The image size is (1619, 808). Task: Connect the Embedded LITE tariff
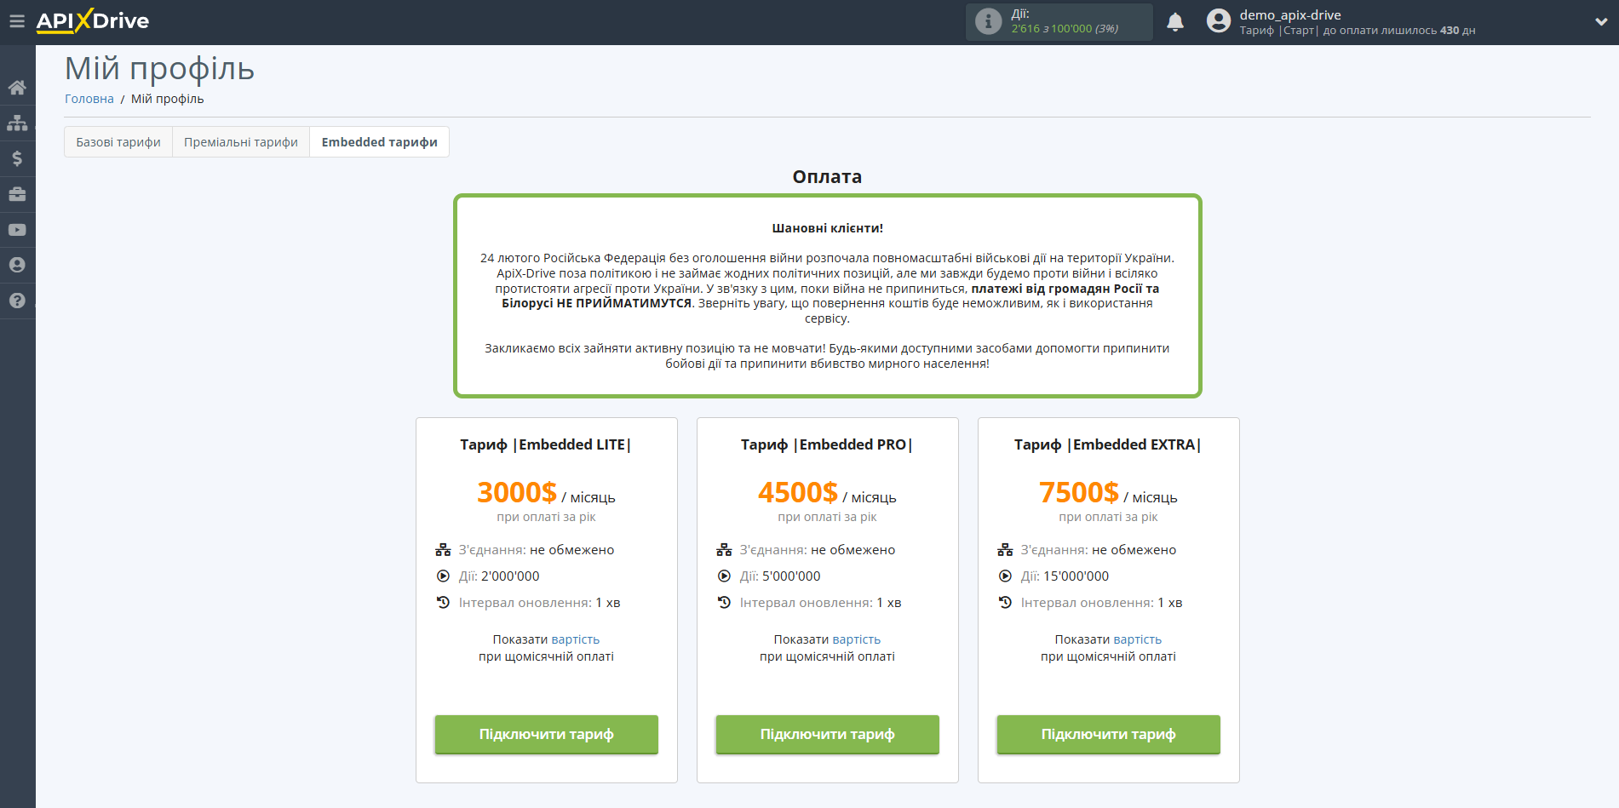point(547,734)
